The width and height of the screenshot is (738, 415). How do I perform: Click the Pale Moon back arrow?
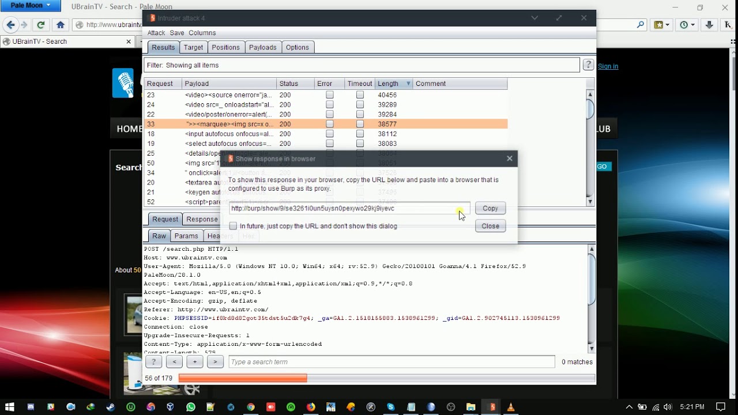pyautogui.click(x=10, y=25)
